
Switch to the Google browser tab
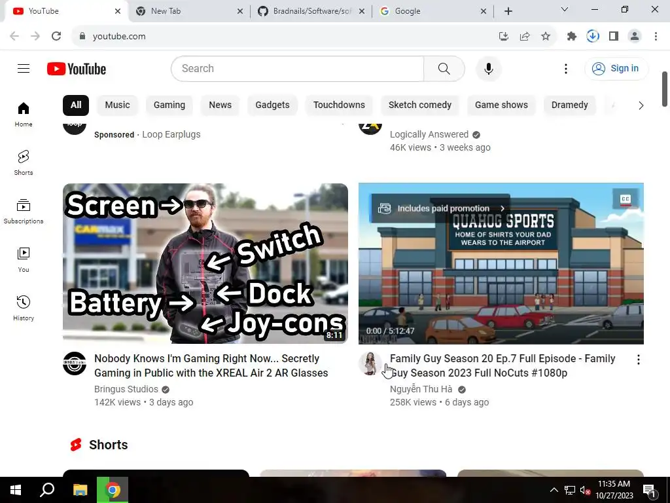tap(432, 11)
